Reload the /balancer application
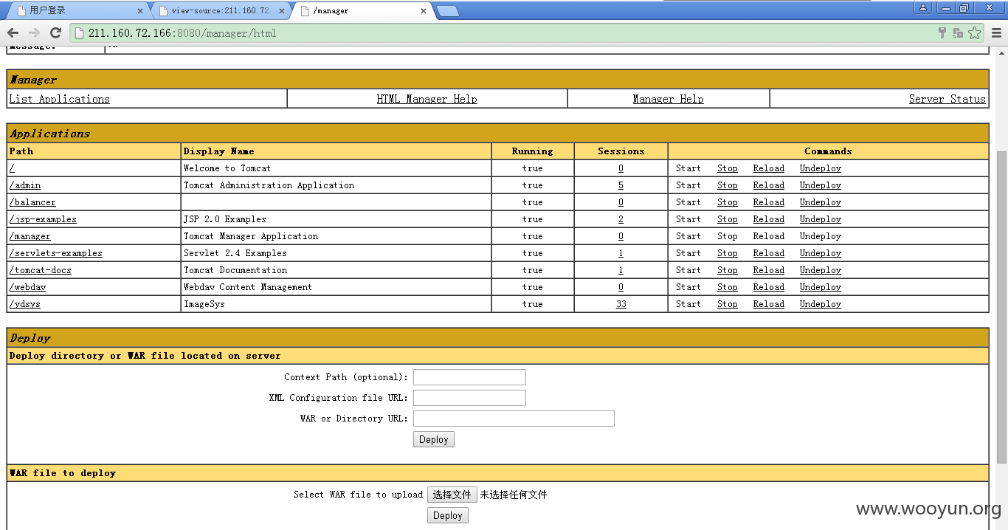This screenshot has height=530, width=1008. (x=769, y=202)
